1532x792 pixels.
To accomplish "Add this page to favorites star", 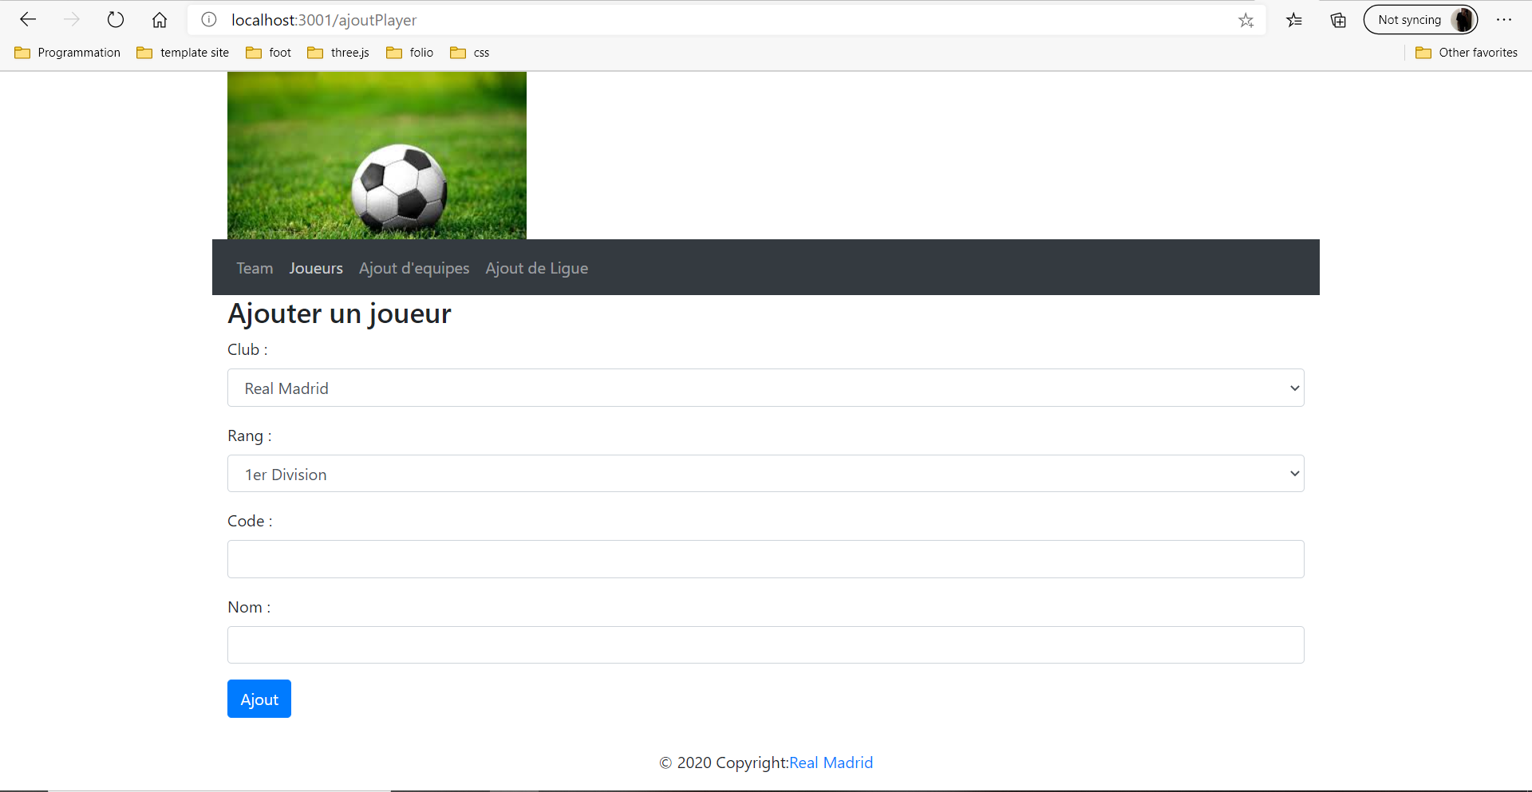I will click(x=1246, y=20).
